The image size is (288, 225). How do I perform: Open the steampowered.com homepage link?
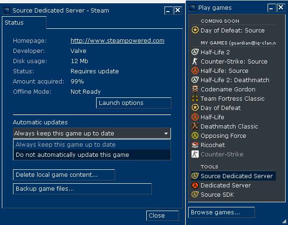click(118, 40)
